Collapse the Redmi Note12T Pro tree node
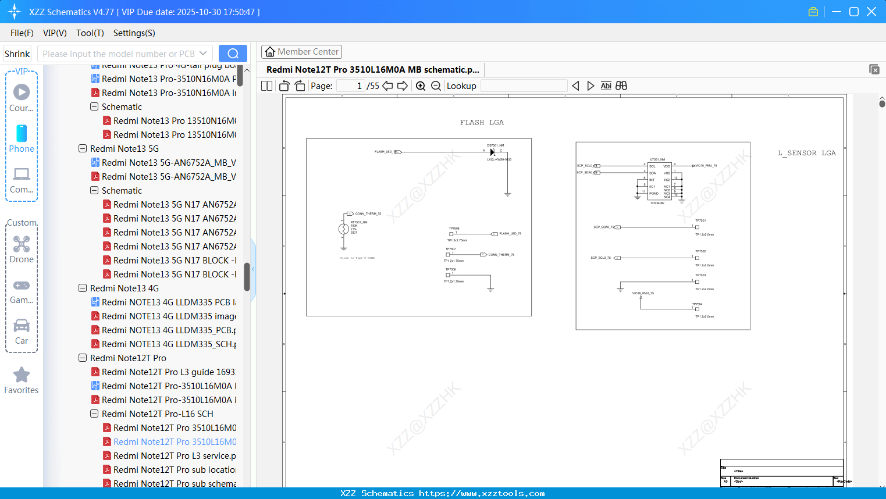 click(x=82, y=358)
